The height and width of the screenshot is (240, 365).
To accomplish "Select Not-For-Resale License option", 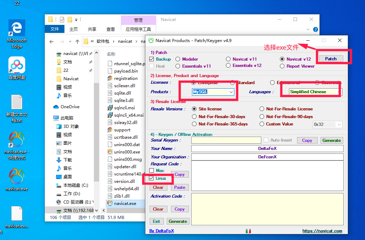I will (262, 109).
